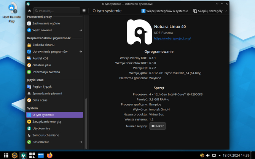Click the Plasma version 6.1.1 value
Image resolution: width=255 pixels, height=159 pixels.
[x=152, y=58]
